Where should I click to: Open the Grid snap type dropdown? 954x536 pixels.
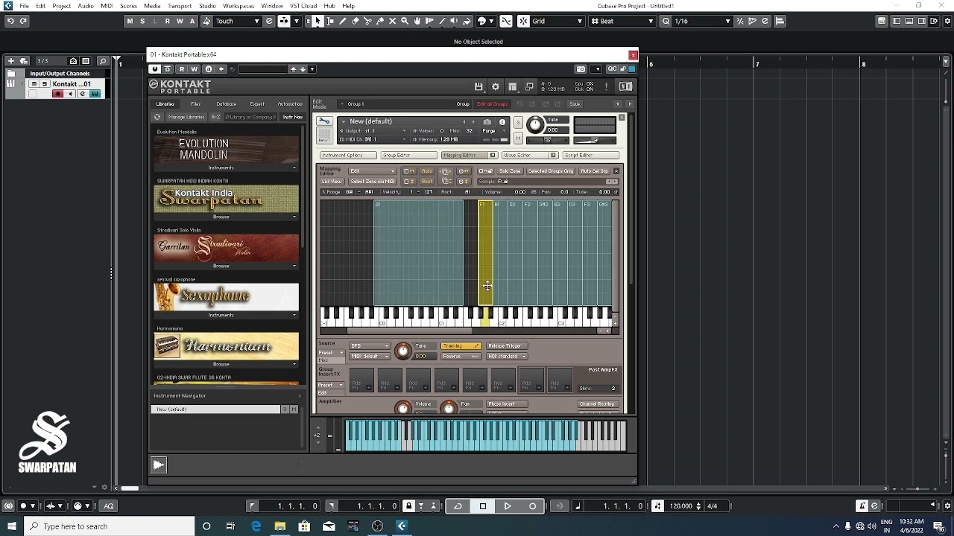[x=557, y=21]
